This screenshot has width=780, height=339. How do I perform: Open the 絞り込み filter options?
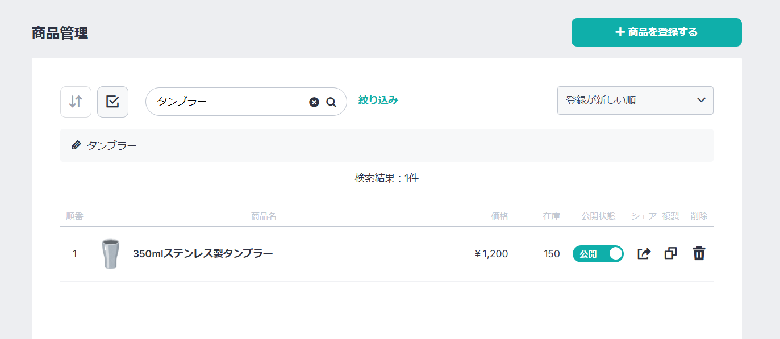point(378,101)
